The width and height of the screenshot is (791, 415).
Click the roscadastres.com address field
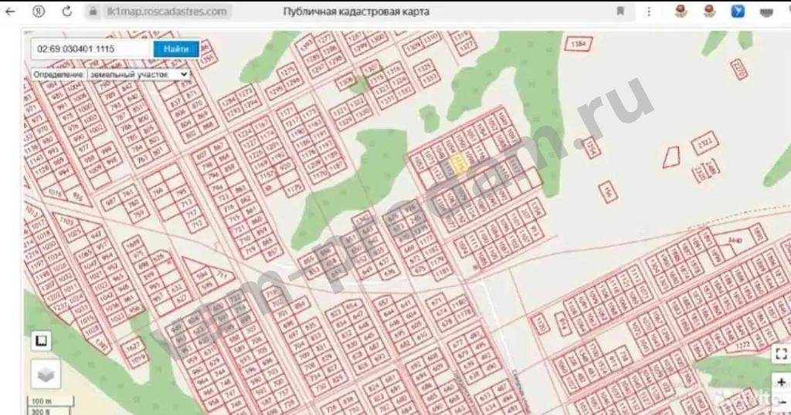point(166,12)
